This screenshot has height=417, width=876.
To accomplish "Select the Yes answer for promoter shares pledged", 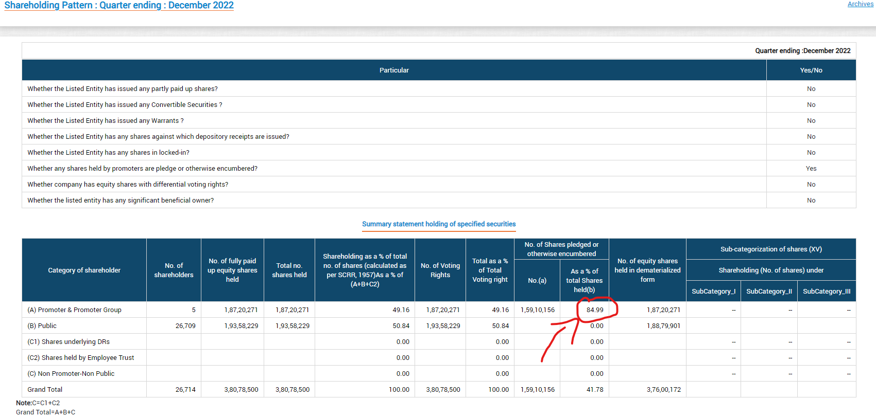I will (811, 169).
